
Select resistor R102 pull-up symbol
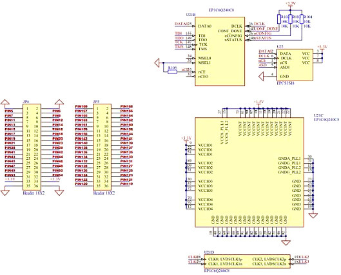point(279,19)
